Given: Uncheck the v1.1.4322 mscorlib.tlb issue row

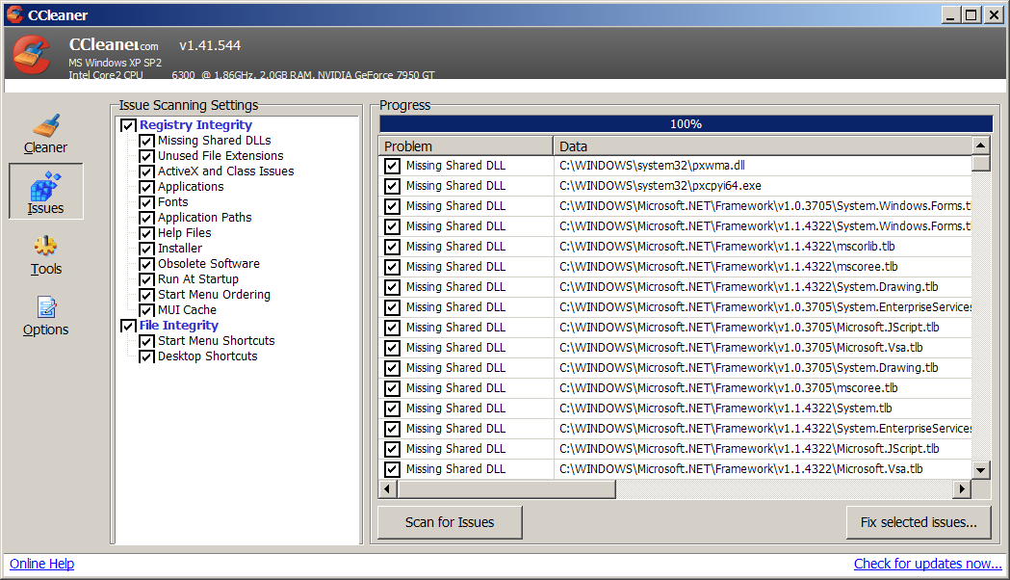Looking at the screenshot, I should pyautogui.click(x=392, y=247).
